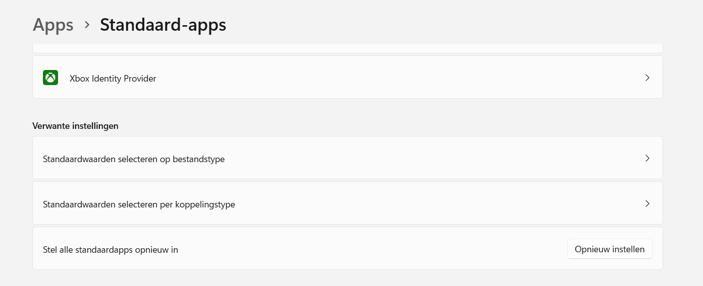Click empty gap above Verwante instellingen heading
Viewport: 703px width, 286px height.
click(348, 110)
